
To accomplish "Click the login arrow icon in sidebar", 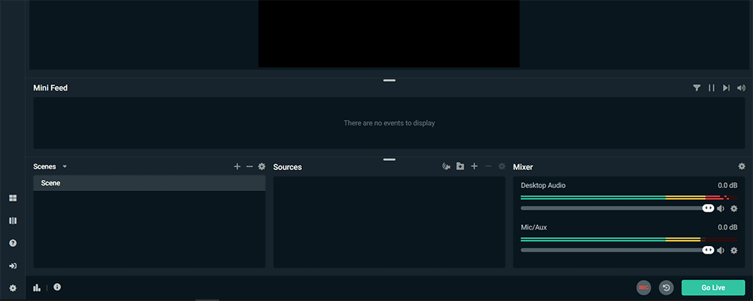I will 13,266.
